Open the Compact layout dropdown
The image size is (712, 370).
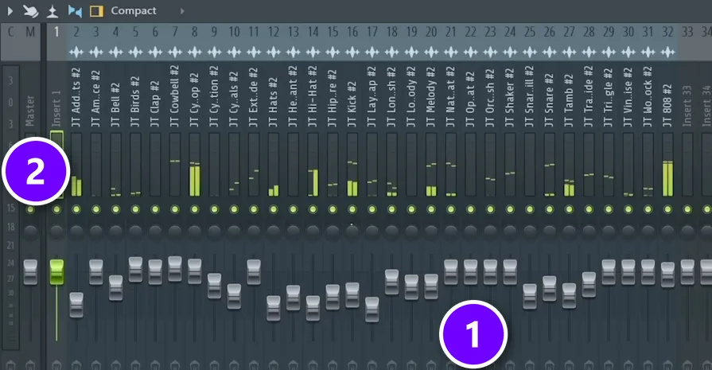point(134,11)
